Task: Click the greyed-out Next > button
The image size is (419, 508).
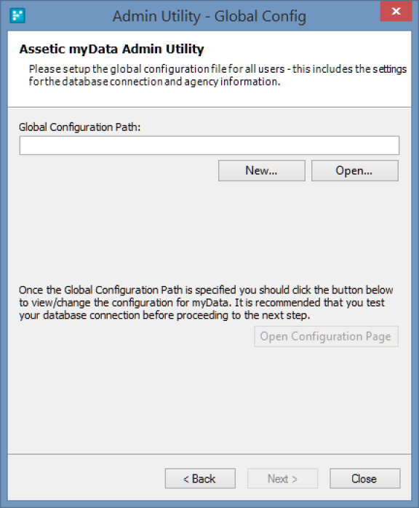Action: click(x=282, y=478)
